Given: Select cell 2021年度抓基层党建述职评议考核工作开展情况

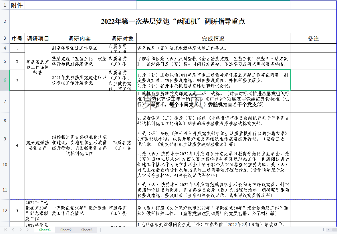Looking at the screenshot, I should 80,80.
